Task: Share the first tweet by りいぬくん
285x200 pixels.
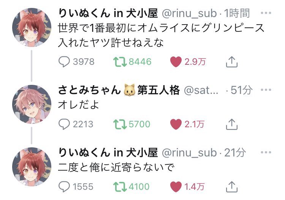Action: coord(231,62)
